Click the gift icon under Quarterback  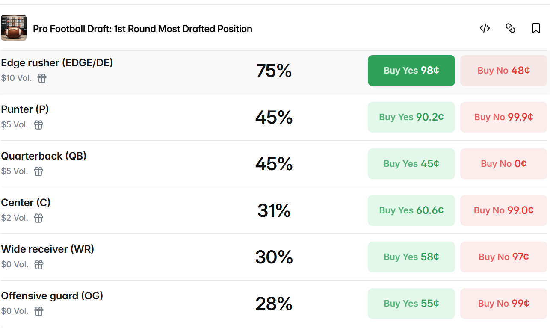(x=38, y=171)
